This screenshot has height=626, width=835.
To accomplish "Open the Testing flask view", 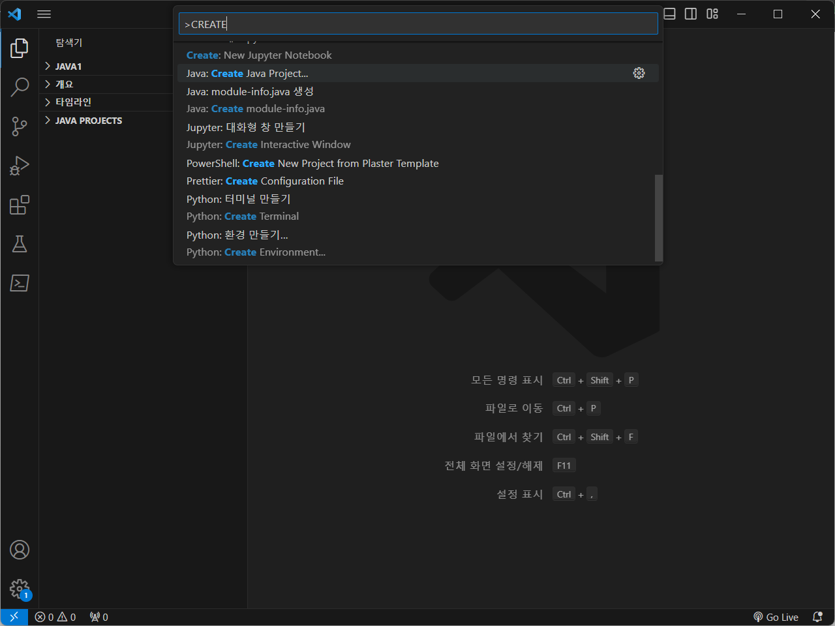I will (20, 244).
